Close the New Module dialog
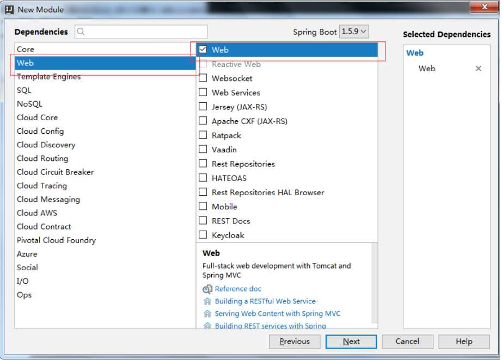 click(x=485, y=7)
